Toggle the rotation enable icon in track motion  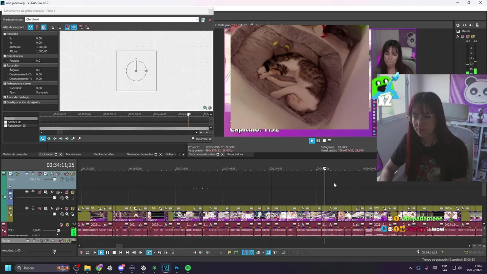click(30, 27)
